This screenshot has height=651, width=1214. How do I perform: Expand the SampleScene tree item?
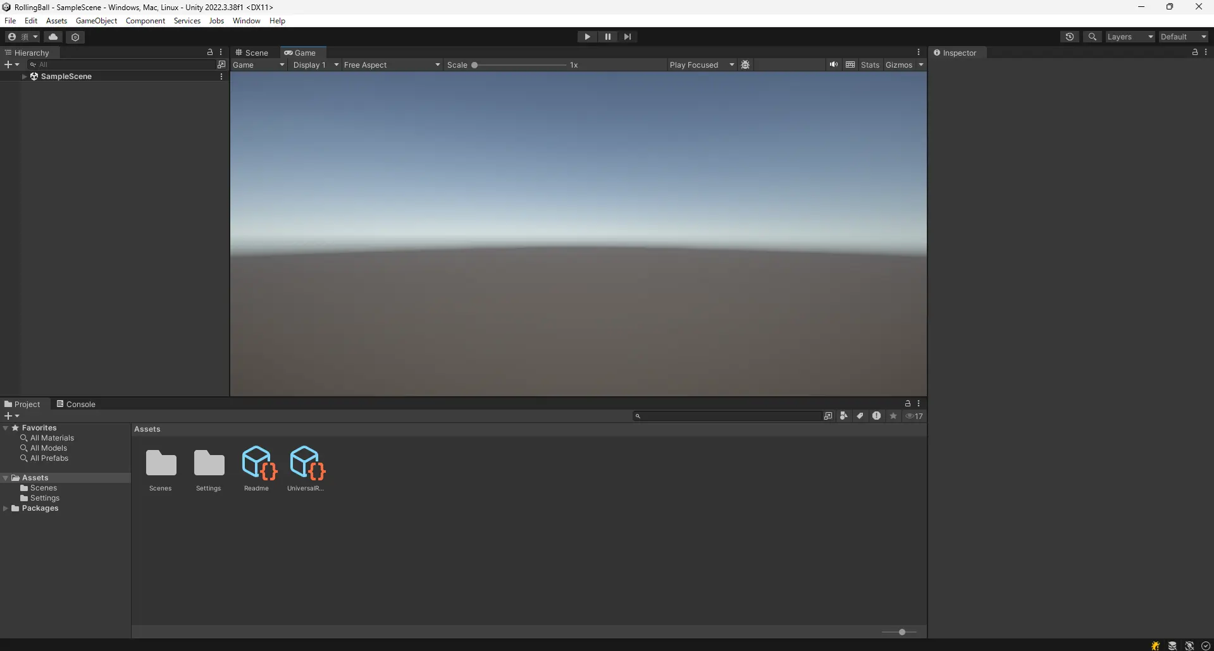24,76
